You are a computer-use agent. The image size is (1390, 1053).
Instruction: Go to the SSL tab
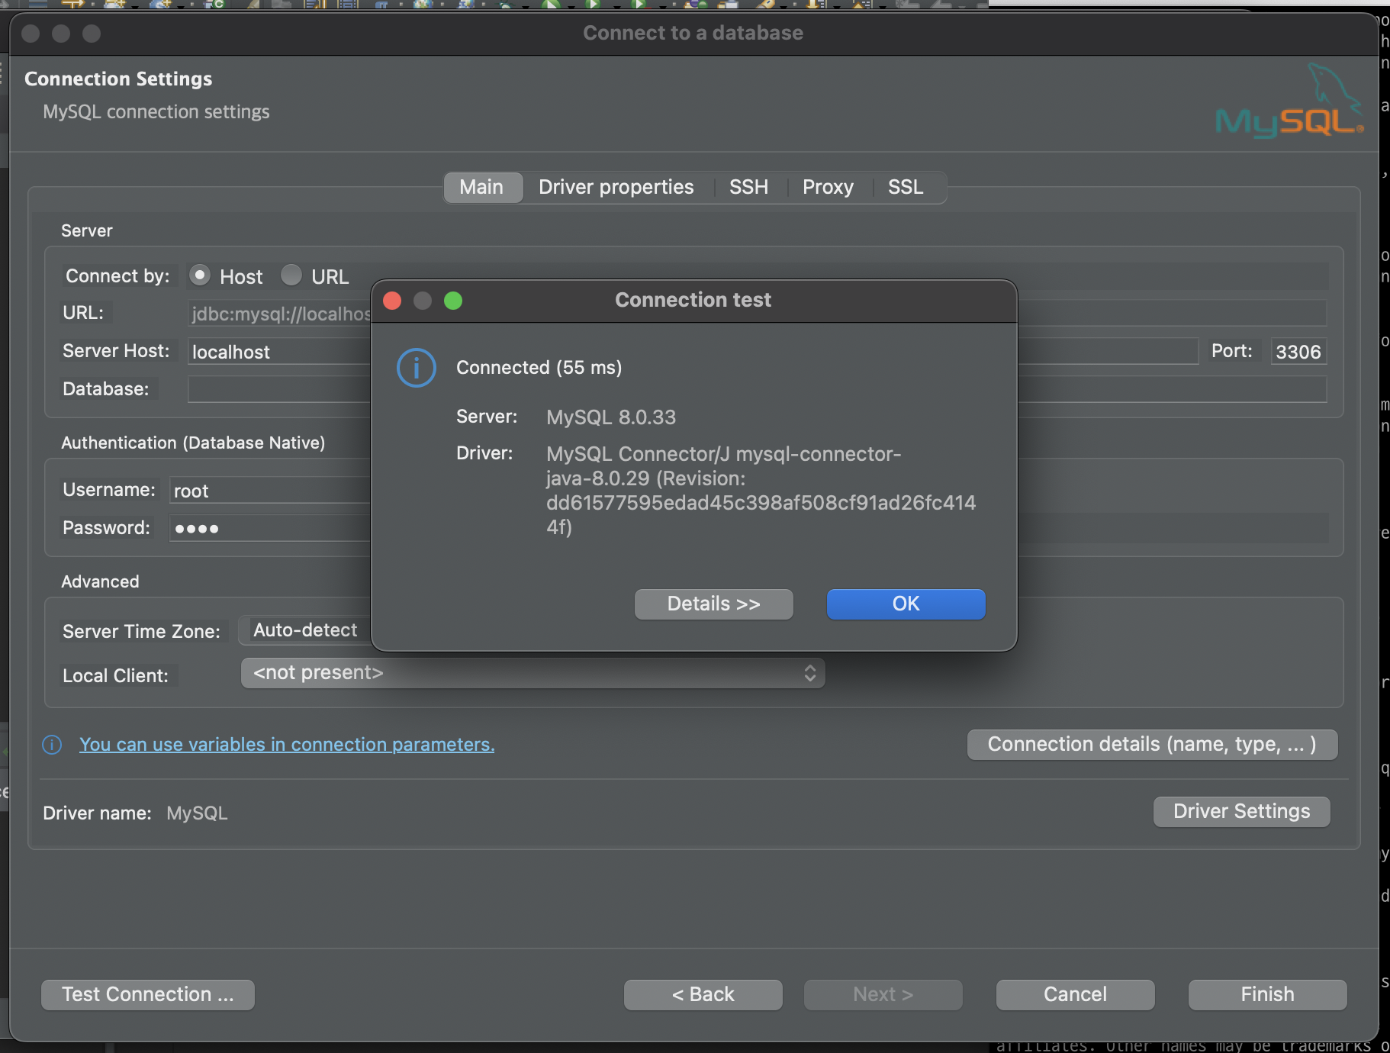coord(906,187)
